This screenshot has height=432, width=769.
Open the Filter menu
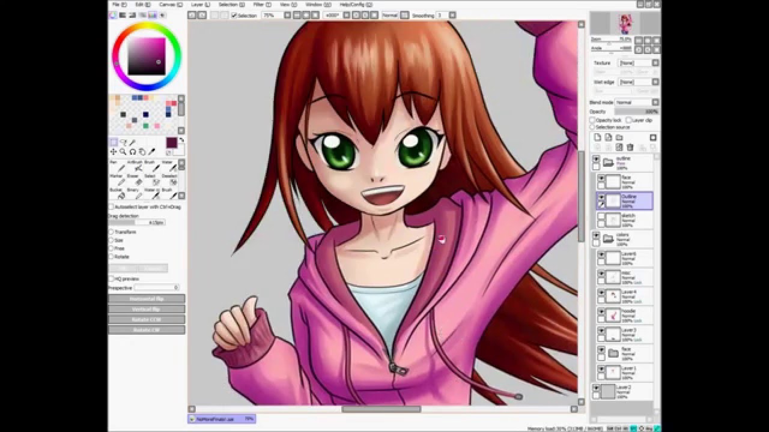[262, 4]
